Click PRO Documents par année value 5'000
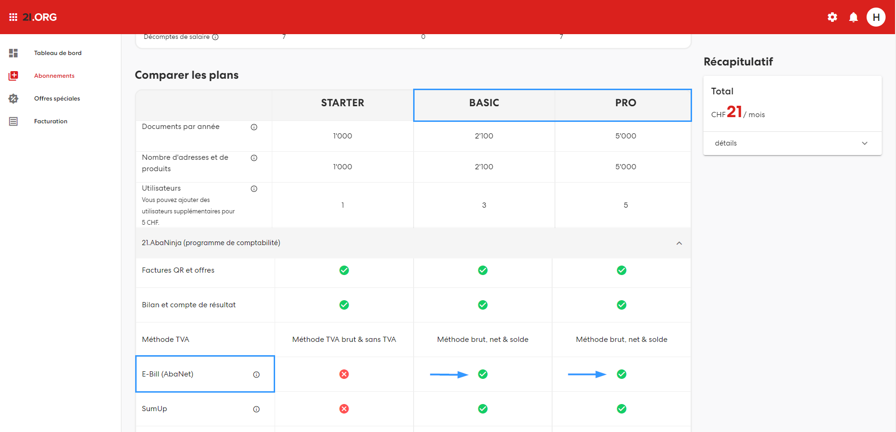This screenshot has height=432, width=896. (626, 136)
